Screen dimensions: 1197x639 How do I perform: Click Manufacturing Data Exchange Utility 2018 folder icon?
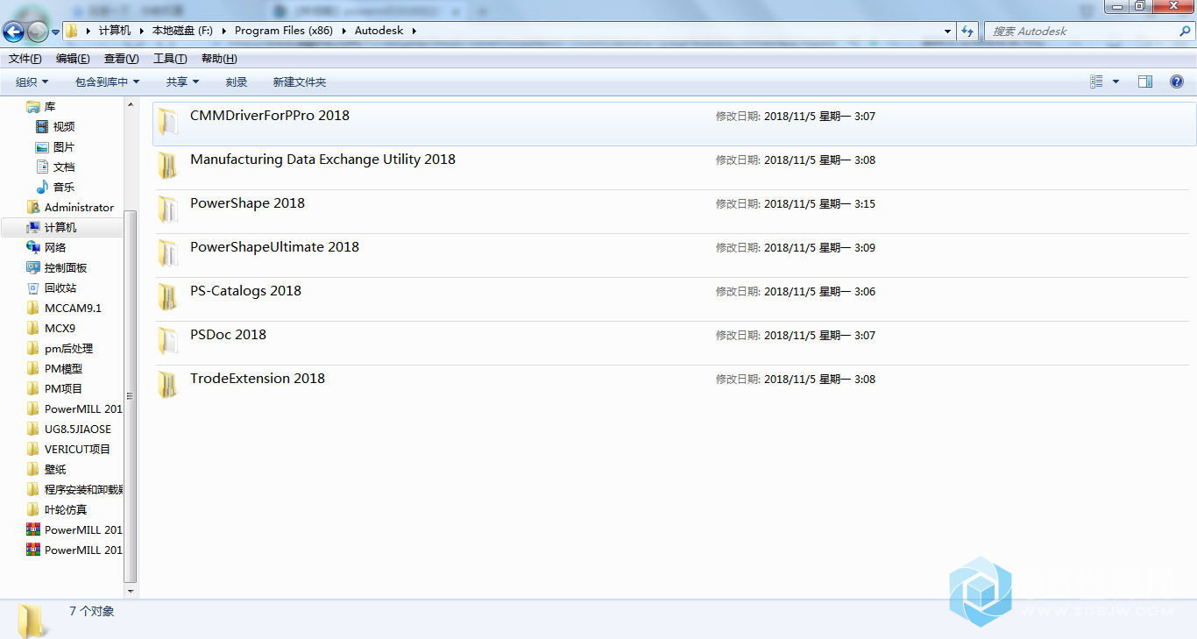coord(167,165)
